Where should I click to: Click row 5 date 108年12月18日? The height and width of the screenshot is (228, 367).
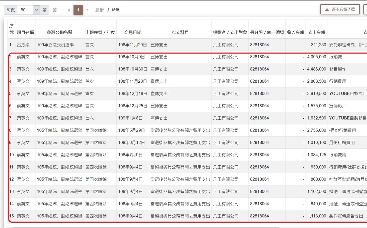click(133, 94)
